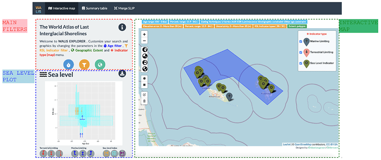Image resolution: width=381 pixels, height=160 pixels.
Task: Open the info icon beside the atlas title
Action: [122, 27]
